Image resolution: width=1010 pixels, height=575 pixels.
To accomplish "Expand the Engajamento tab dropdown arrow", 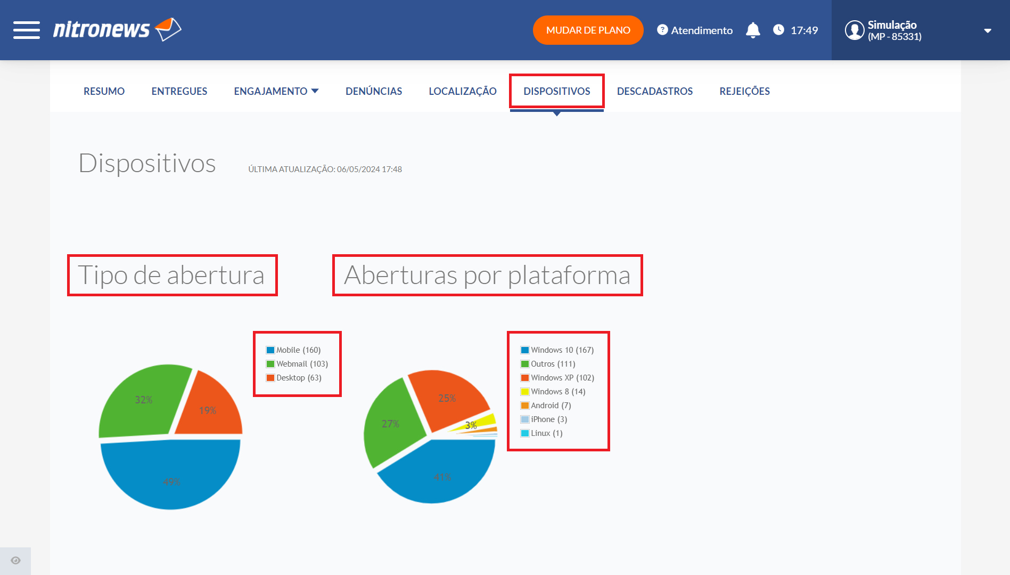I will 315,91.
